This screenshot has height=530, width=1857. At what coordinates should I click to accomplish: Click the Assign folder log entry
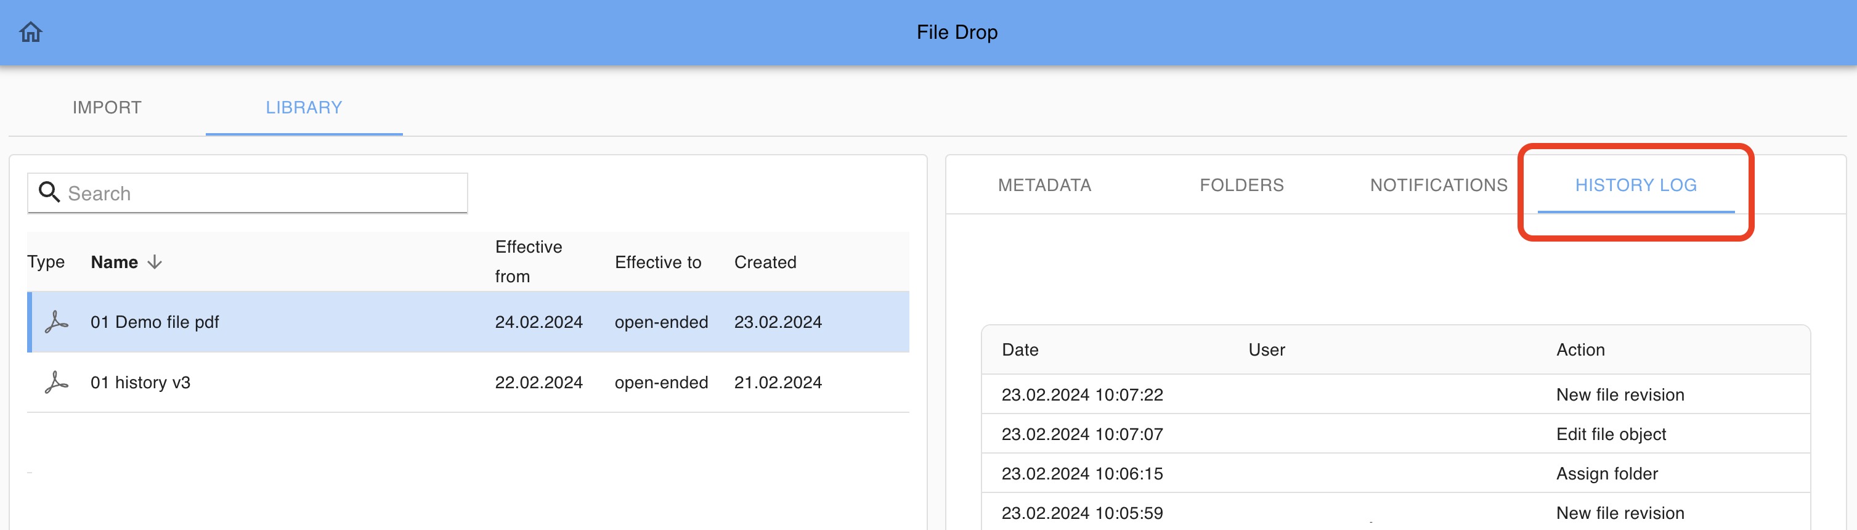[1606, 474]
